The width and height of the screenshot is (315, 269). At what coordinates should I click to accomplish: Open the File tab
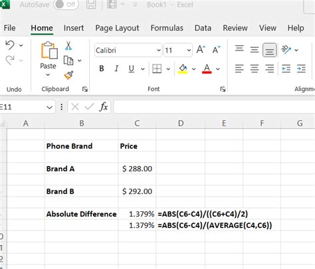point(9,28)
